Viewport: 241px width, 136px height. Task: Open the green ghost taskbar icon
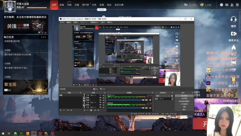point(15,133)
